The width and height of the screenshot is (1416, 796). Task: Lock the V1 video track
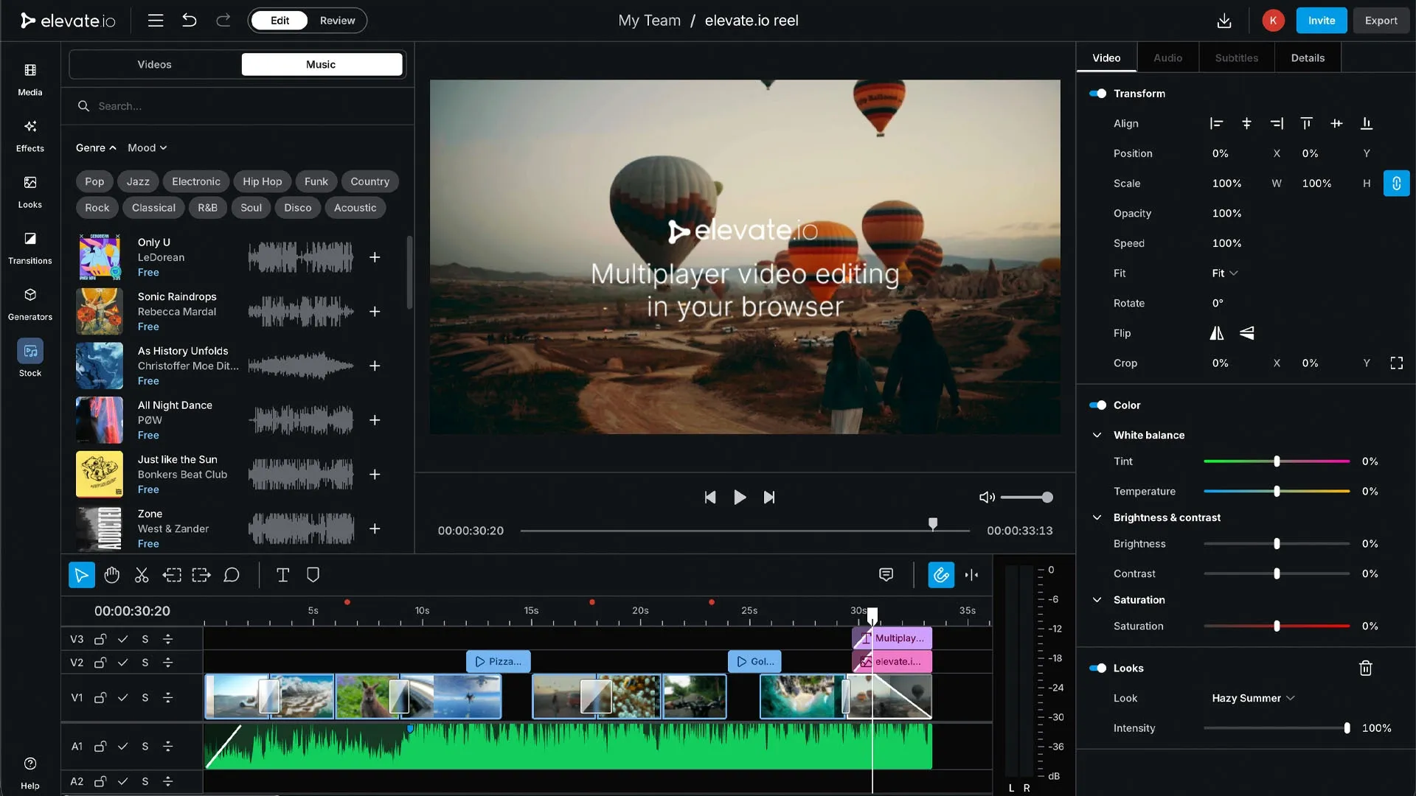point(100,697)
